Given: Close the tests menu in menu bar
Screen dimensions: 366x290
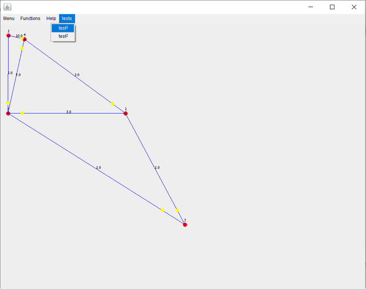Looking at the screenshot, I should tap(67, 18).
